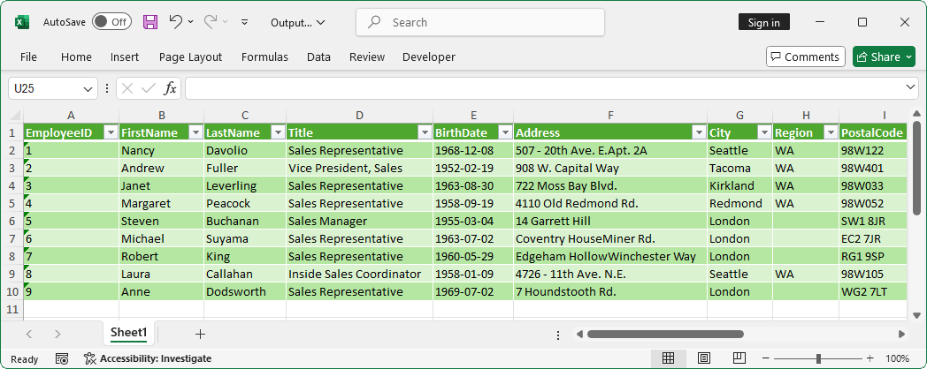
Task: Switch to Page Layout view
Action: (703, 358)
